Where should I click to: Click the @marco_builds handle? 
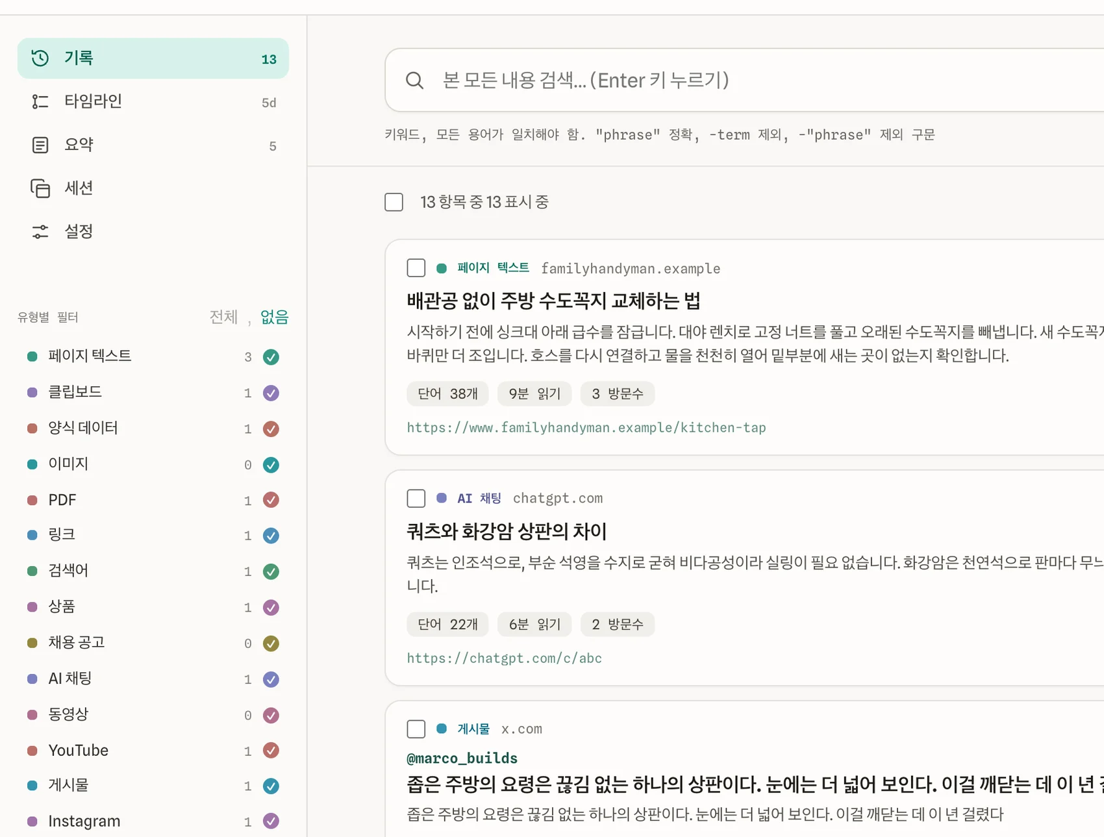click(x=462, y=758)
